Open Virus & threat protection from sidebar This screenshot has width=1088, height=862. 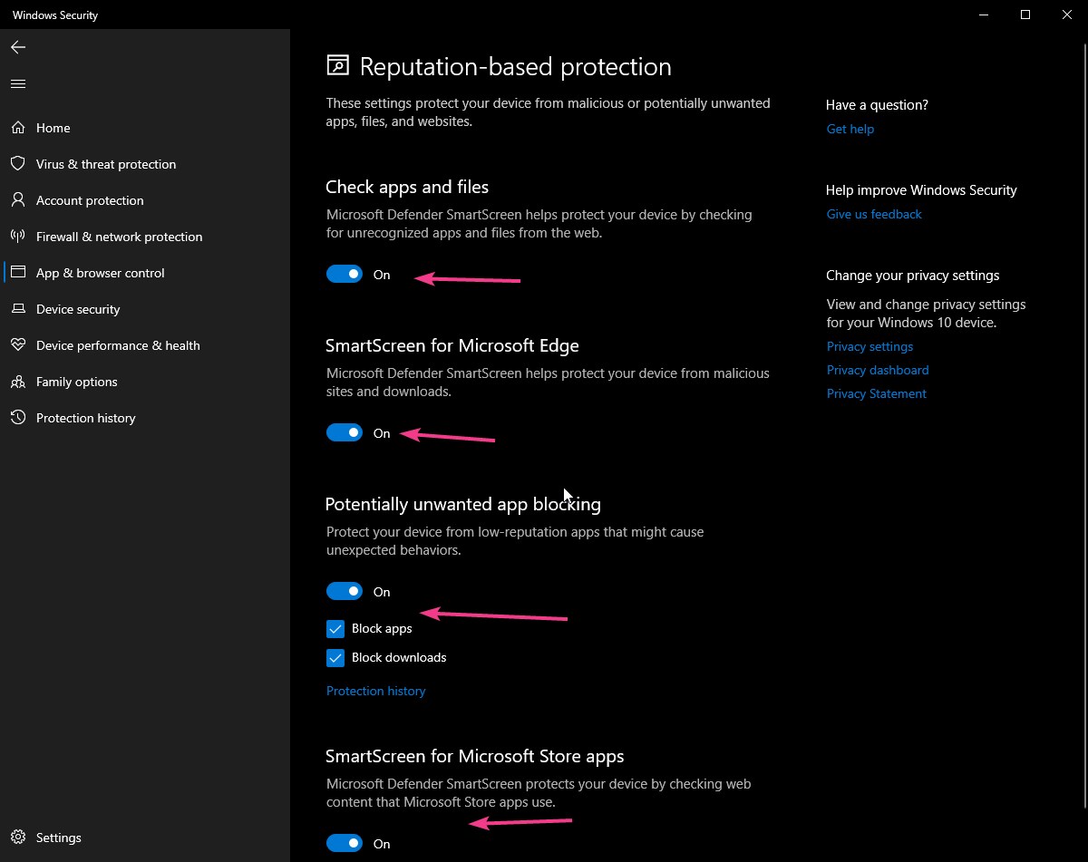tap(106, 164)
